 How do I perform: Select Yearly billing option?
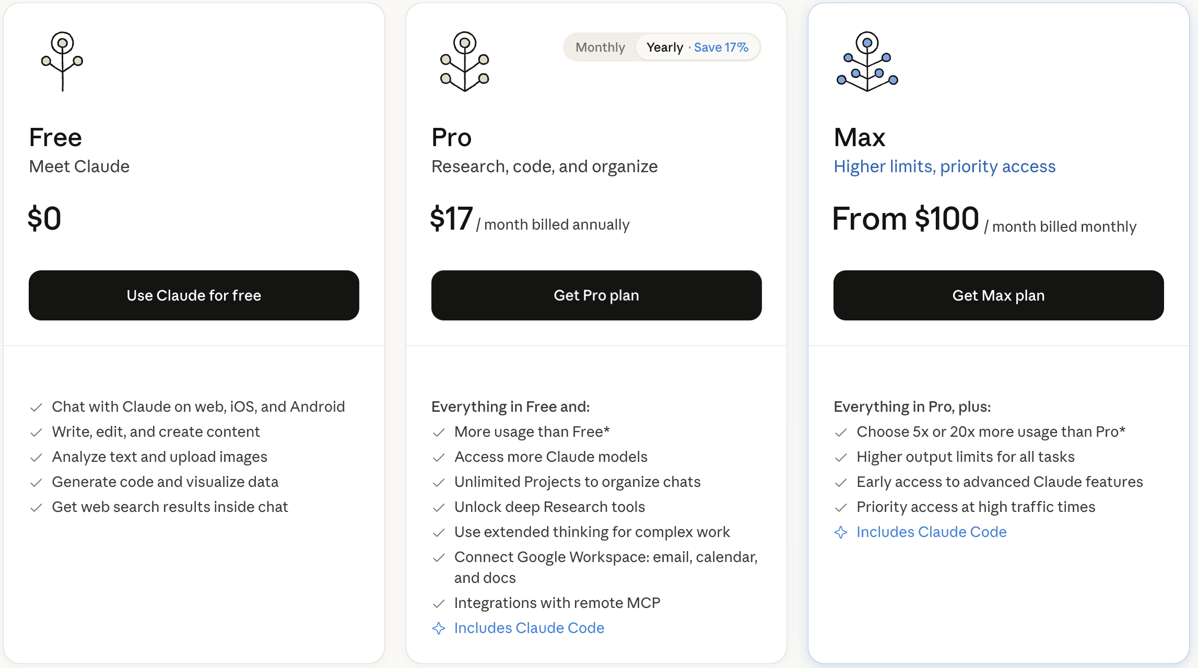coord(665,47)
